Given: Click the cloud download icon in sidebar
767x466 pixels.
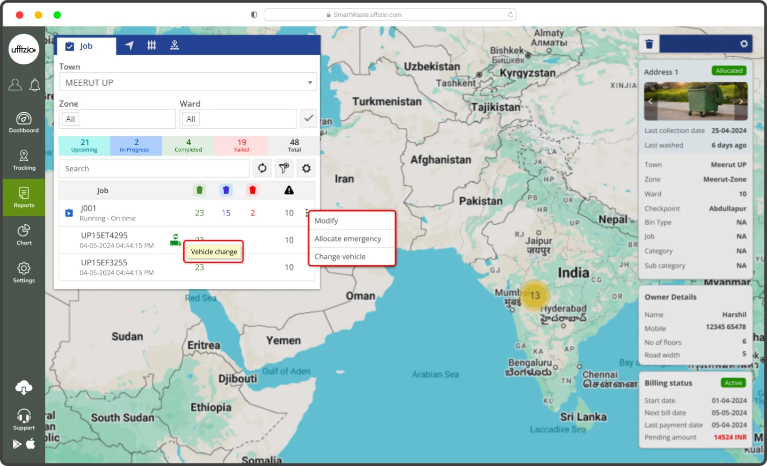Looking at the screenshot, I should pos(23,387).
